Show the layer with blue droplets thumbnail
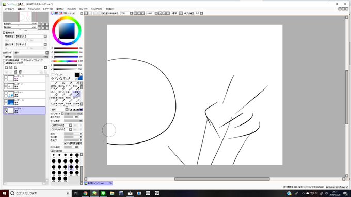The width and height of the screenshot is (351, 197). tap(6, 93)
